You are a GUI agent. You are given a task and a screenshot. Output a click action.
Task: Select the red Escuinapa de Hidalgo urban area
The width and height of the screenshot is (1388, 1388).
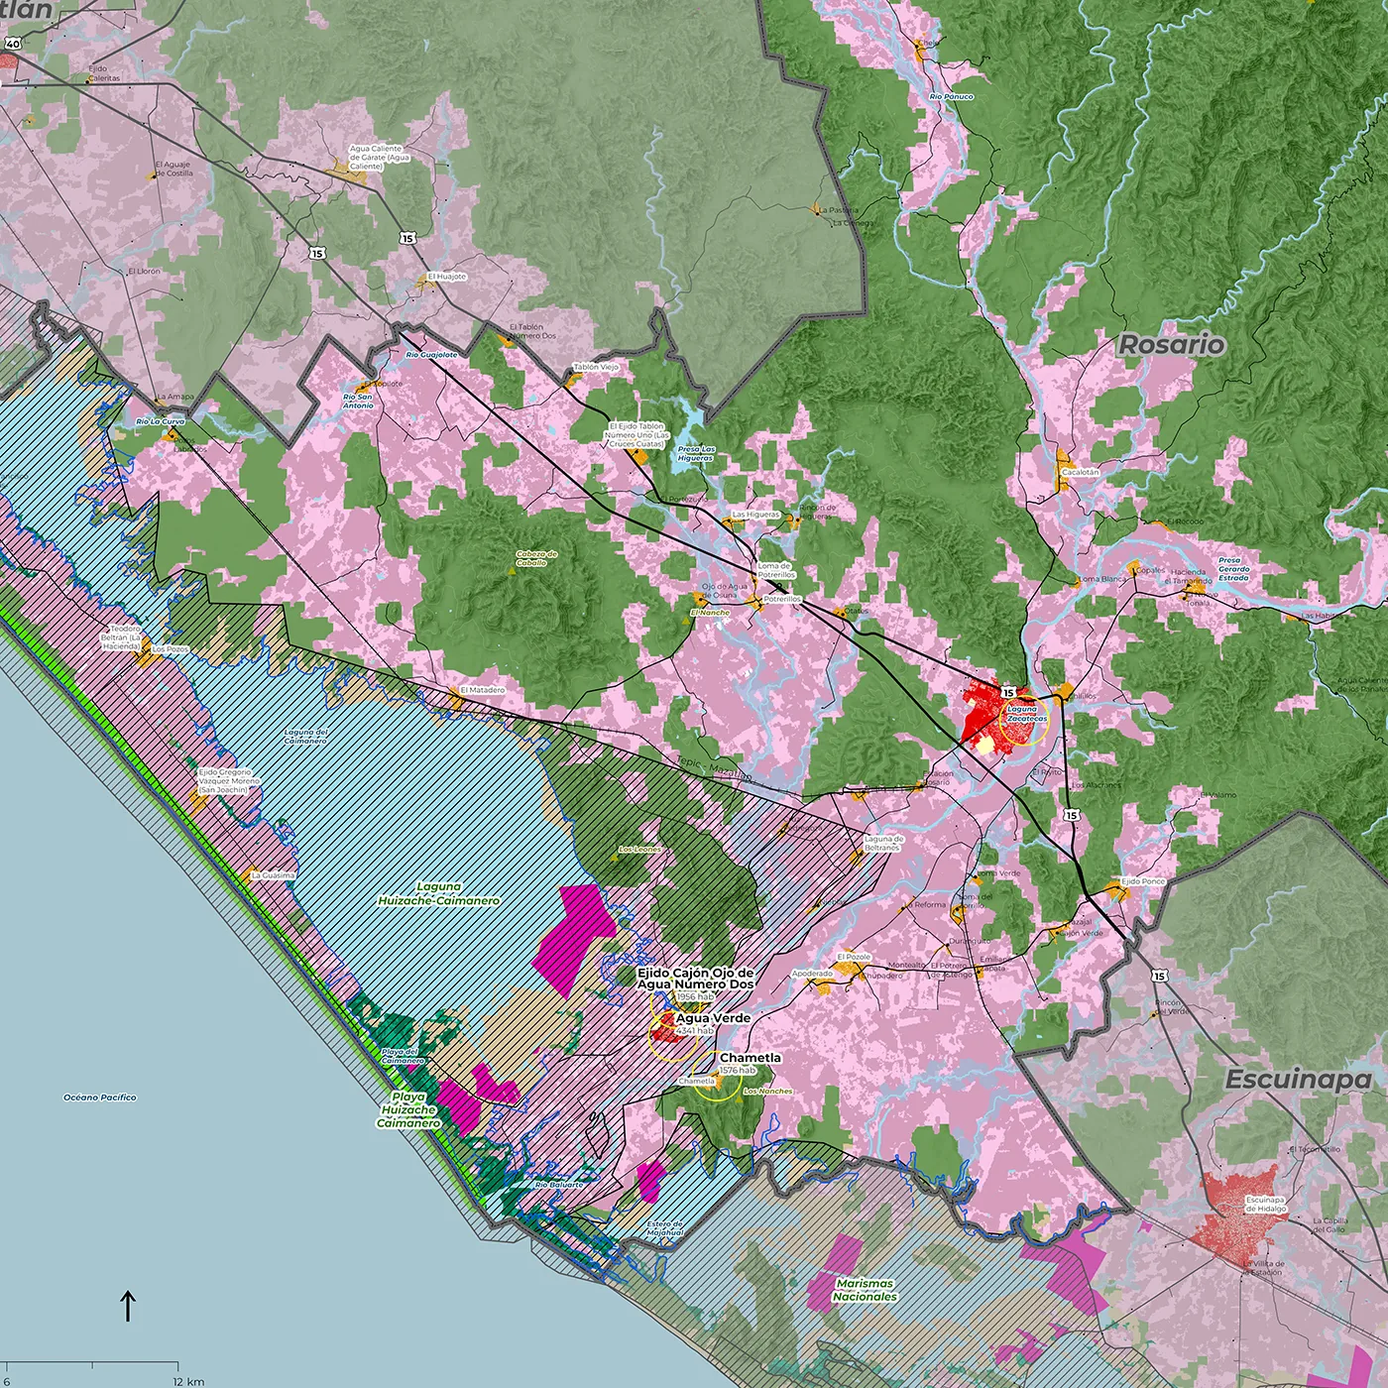1239,1214
